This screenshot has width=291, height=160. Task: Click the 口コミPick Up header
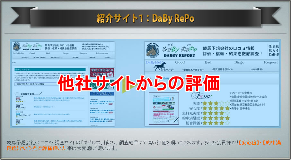[x=102, y=93]
